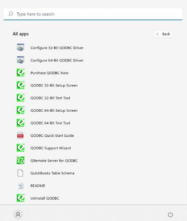
Task: Select the 'Configure 32-Bit QODBC Driver' label
Action: [57, 48]
